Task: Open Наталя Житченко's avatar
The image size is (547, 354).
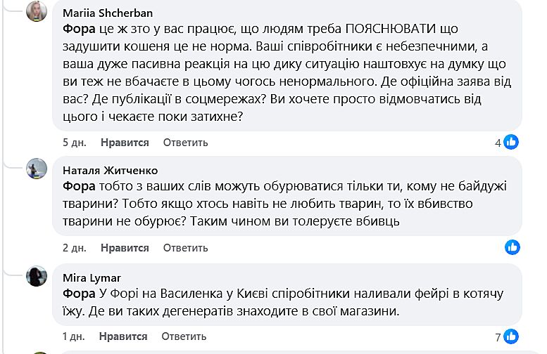Action: click(x=37, y=169)
